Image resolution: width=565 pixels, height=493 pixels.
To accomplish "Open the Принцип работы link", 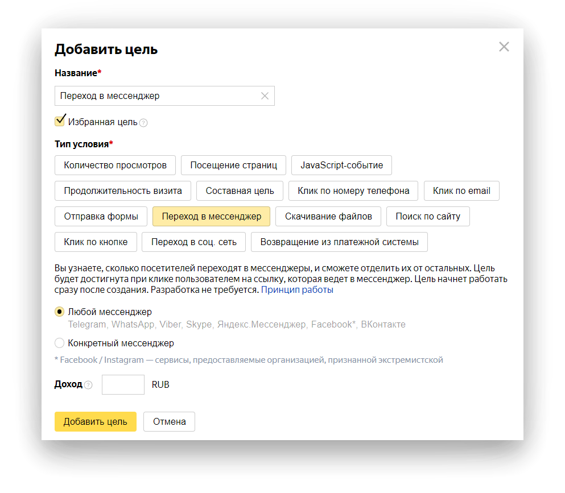I will pyautogui.click(x=297, y=290).
